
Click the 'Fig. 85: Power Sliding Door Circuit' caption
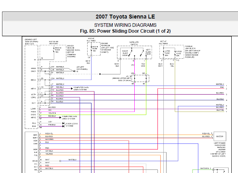(x=117, y=31)
